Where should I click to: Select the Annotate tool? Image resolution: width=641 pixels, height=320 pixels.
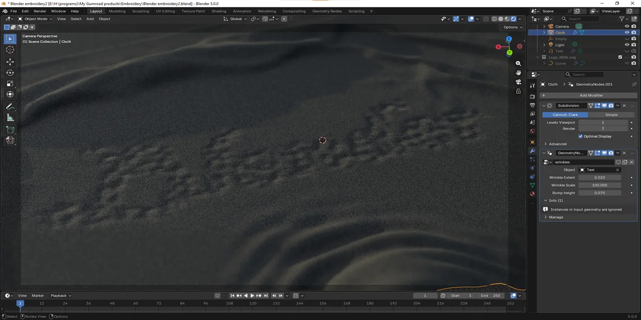[x=10, y=106]
